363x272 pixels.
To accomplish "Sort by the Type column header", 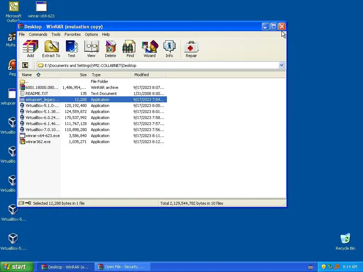I will (x=110, y=74).
